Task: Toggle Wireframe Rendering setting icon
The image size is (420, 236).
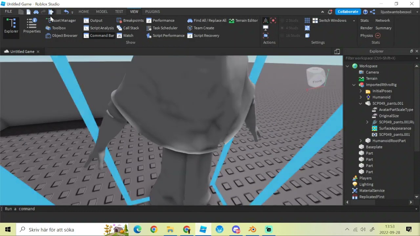Action: [x=307, y=35]
